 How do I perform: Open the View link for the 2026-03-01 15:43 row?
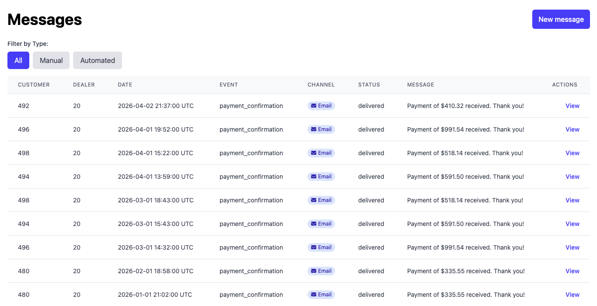pos(572,224)
